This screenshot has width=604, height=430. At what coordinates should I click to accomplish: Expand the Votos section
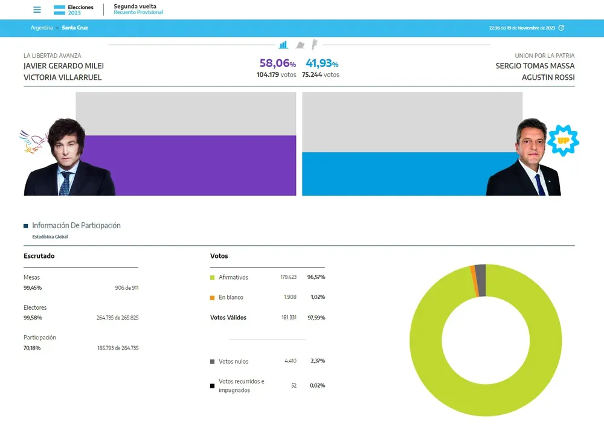[219, 255]
